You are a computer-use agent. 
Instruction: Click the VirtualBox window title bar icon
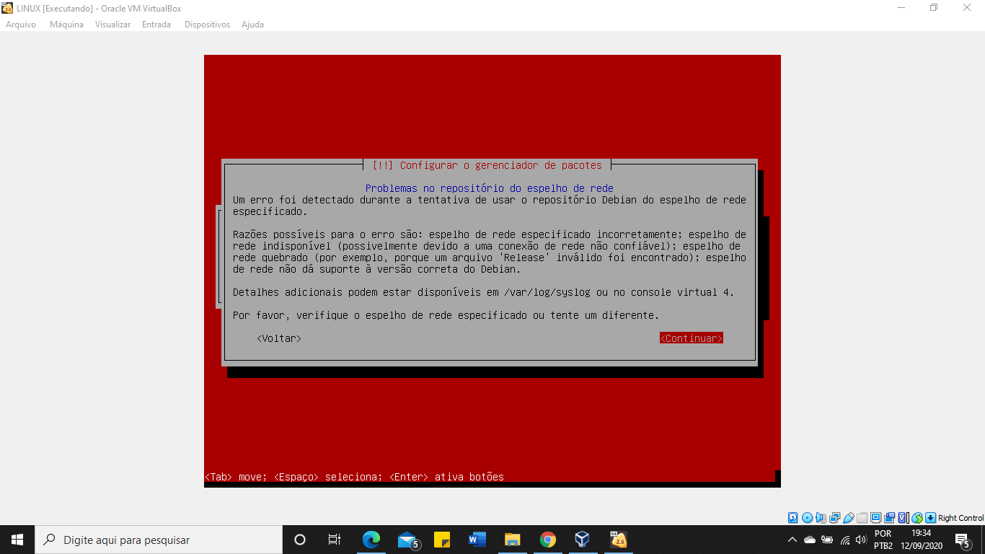pos(8,8)
